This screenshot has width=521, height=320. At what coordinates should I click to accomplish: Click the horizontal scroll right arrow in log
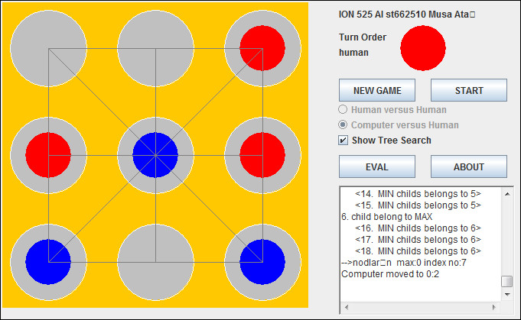click(493, 307)
